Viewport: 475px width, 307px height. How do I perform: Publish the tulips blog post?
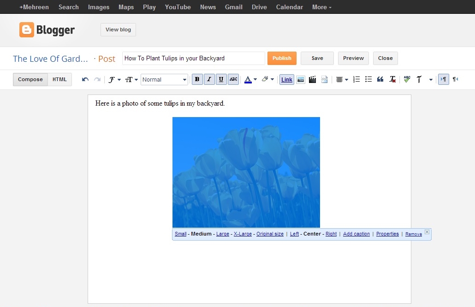point(282,58)
